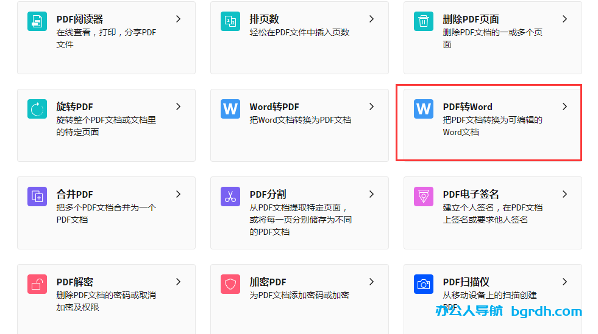Click description 删除PDF文档的密码或取消加密及权限
598x334 pixels.
[x=107, y=301]
